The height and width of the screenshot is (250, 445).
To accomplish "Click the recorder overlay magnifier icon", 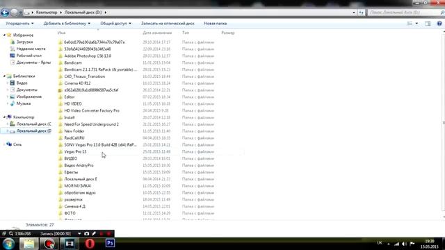I will (x=11, y=233).
